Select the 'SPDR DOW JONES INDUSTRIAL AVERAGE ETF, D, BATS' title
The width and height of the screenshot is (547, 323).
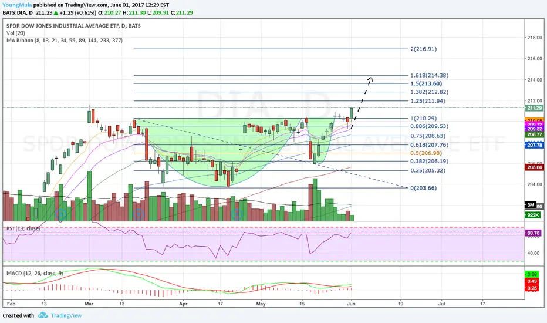coord(73,26)
